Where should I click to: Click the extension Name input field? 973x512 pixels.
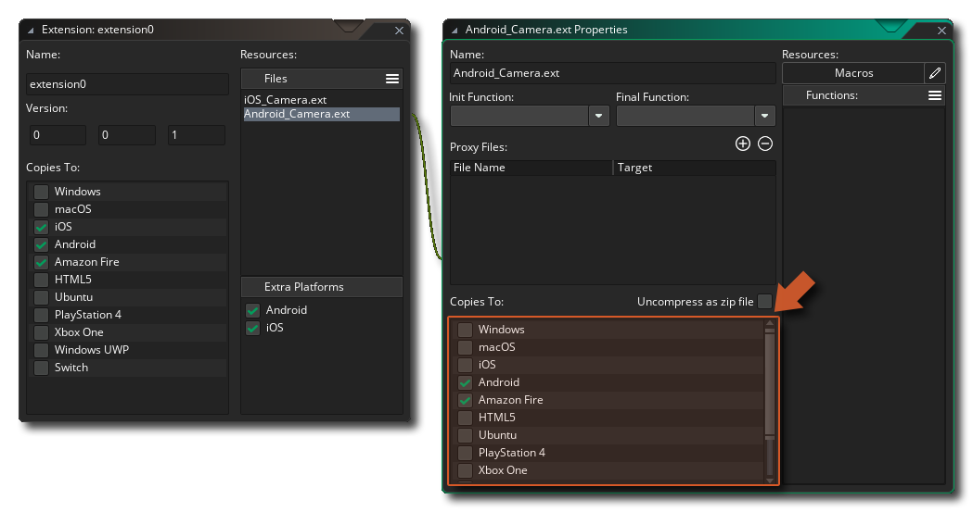(x=127, y=84)
